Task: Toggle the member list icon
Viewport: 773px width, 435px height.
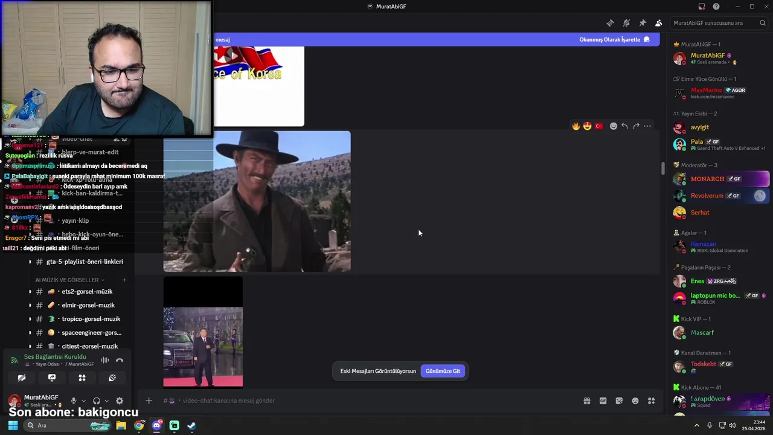Action: click(x=658, y=23)
